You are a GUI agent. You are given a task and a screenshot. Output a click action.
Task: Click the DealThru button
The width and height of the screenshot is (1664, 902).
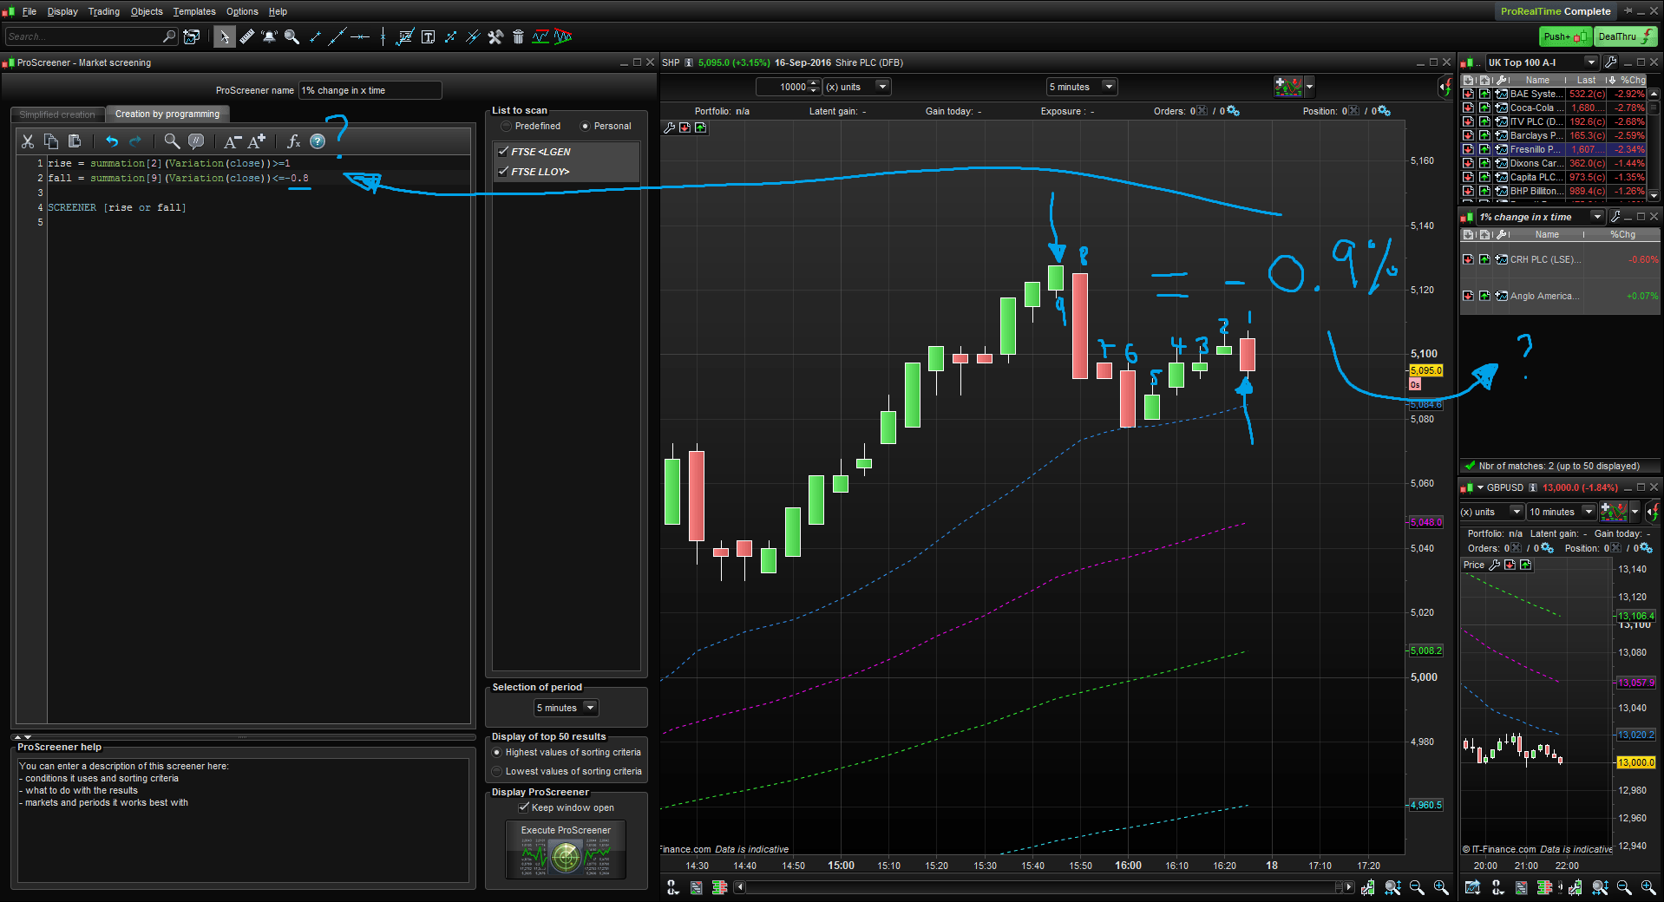point(1626,36)
